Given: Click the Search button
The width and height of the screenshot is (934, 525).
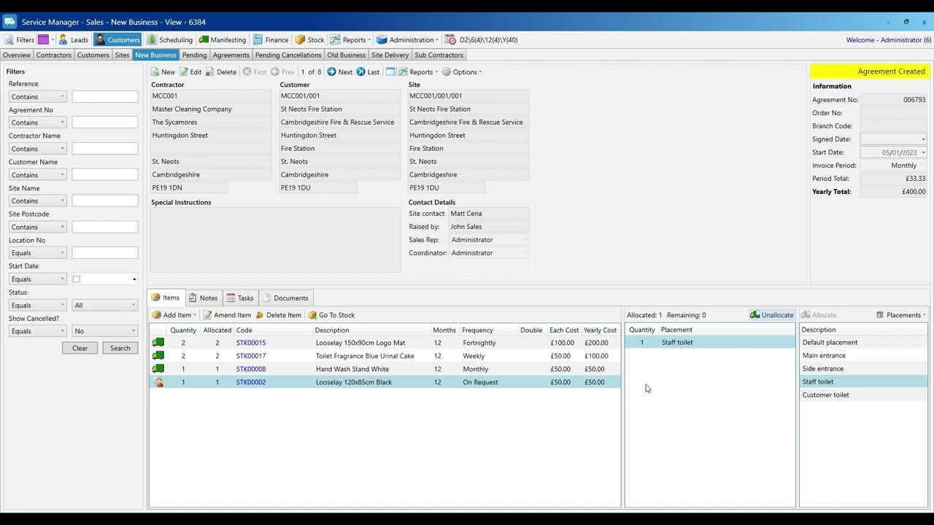Looking at the screenshot, I should pyautogui.click(x=120, y=348).
